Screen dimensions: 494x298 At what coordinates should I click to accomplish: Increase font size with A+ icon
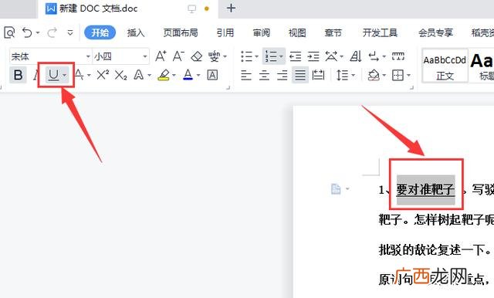(x=161, y=56)
